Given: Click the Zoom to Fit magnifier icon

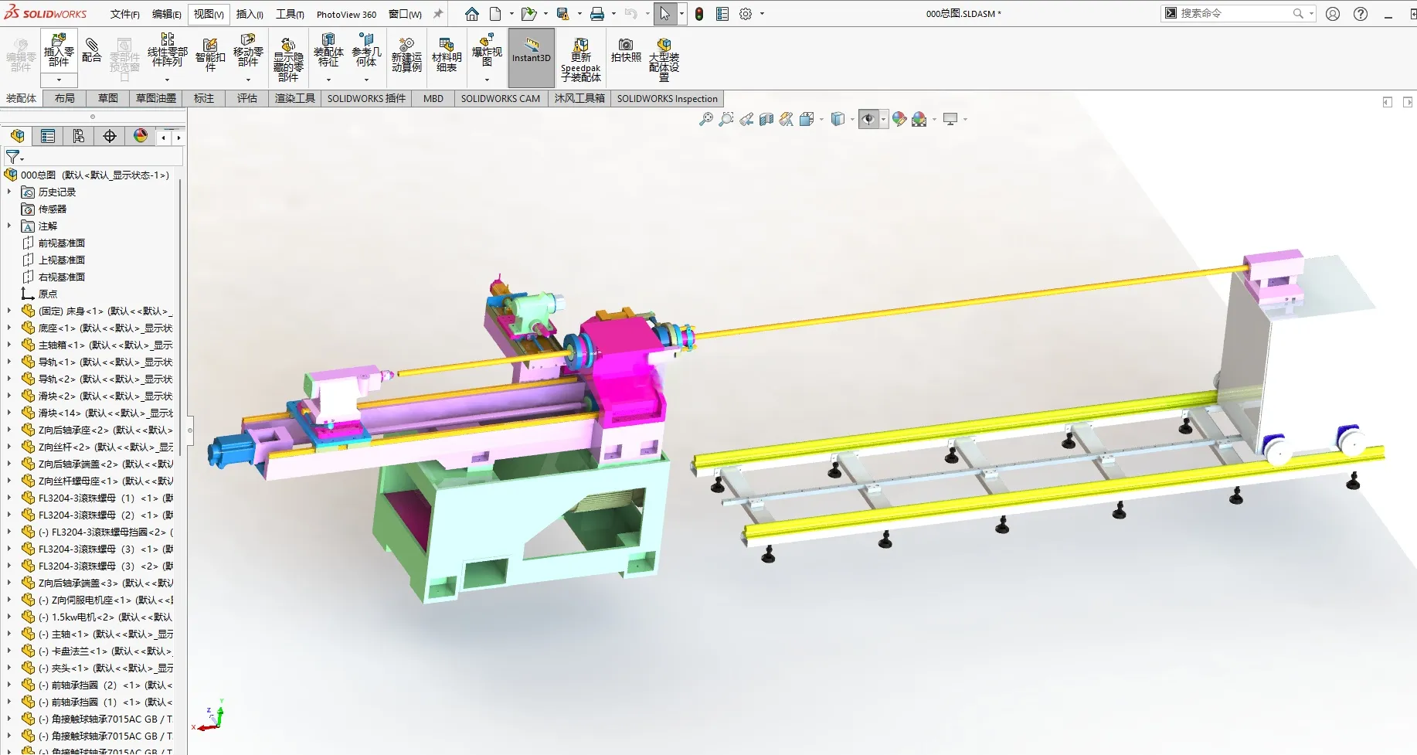Looking at the screenshot, I should [706, 119].
